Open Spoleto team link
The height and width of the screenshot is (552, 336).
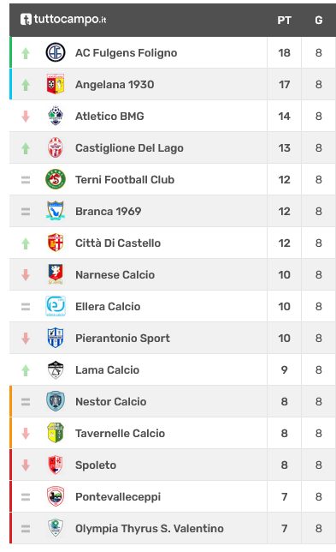96,465
